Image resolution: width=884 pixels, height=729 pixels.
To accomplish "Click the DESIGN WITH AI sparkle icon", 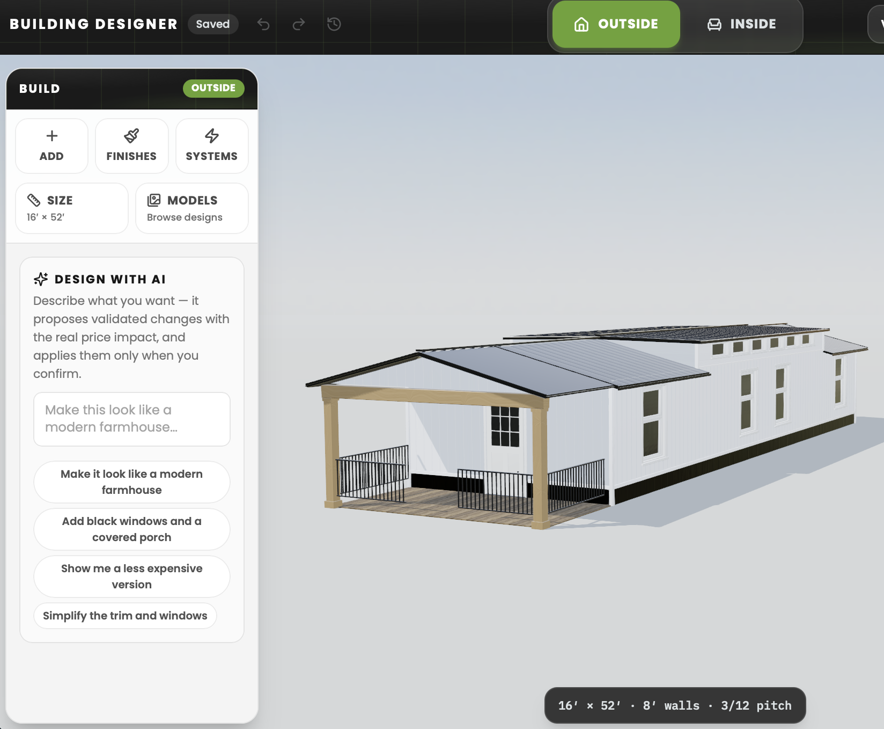I will click(41, 279).
